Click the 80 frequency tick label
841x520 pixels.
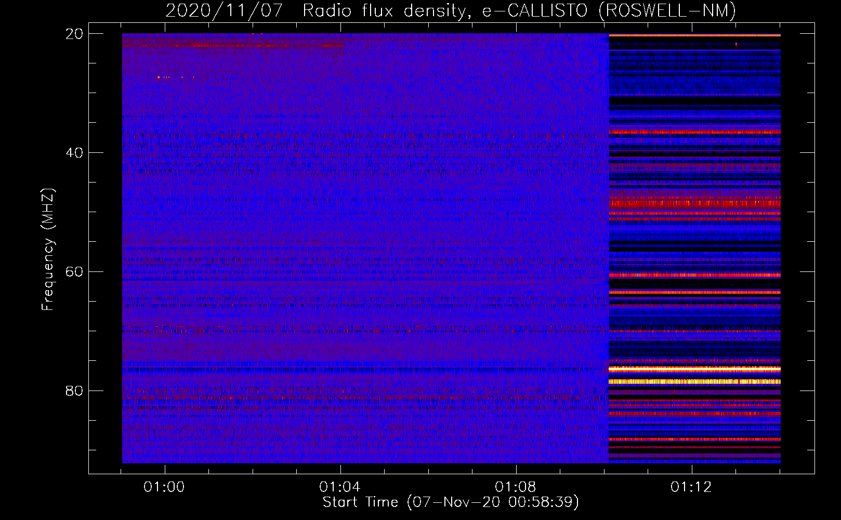tap(74, 391)
